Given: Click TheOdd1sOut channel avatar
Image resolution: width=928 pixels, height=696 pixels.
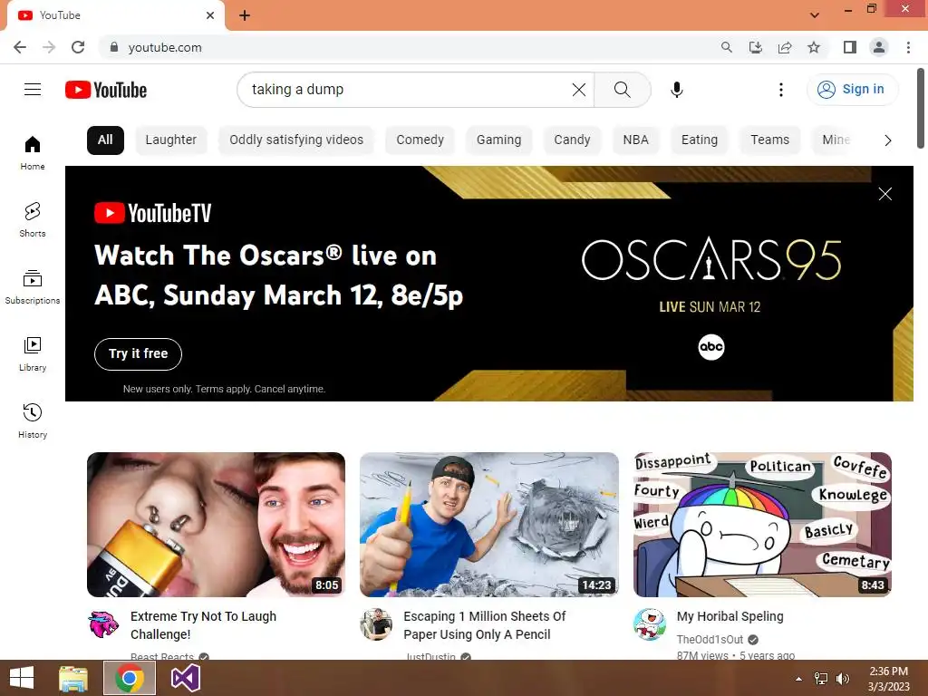Looking at the screenshot, I should [x=650, y=624].
